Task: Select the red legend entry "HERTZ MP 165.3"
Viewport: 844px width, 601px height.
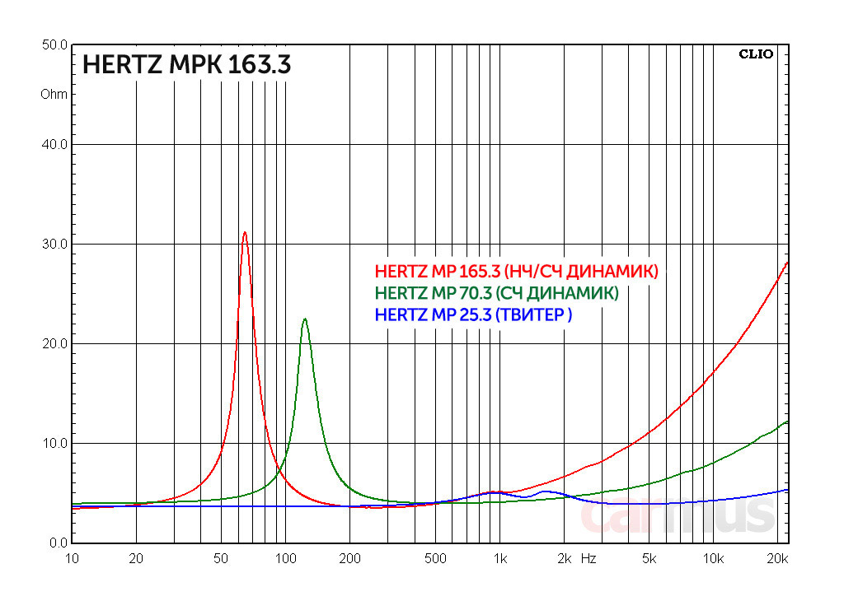Action: (517, 271)
